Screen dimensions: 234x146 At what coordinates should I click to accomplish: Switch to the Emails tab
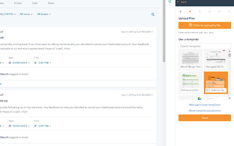click(18, 3)
